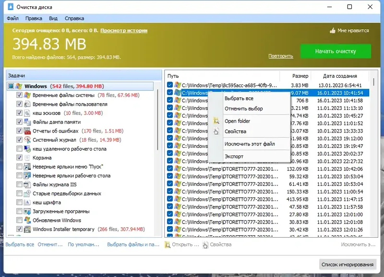Click the properties hand icon in bottom toolbar

[205, 245]
